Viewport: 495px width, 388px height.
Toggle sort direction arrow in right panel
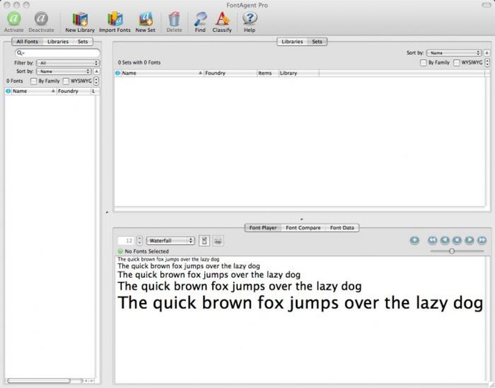487,53
